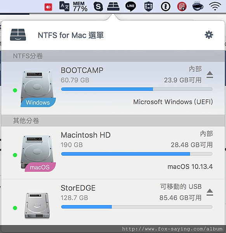Select the StorEDGE volume name
The height and width of the screenshot is (233, 226).
(78, 188)
